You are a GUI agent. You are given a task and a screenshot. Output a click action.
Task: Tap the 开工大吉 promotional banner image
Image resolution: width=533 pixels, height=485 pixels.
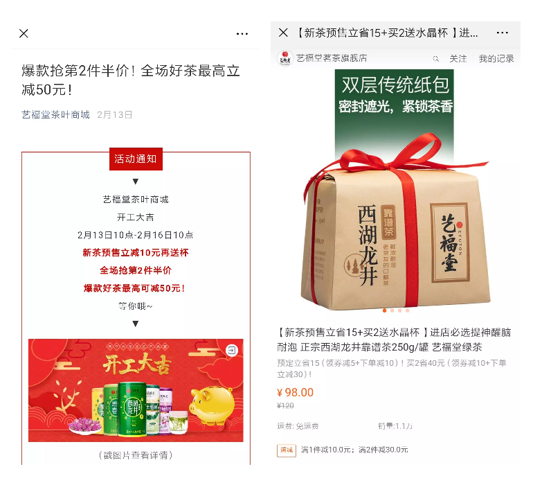(136, 390)
